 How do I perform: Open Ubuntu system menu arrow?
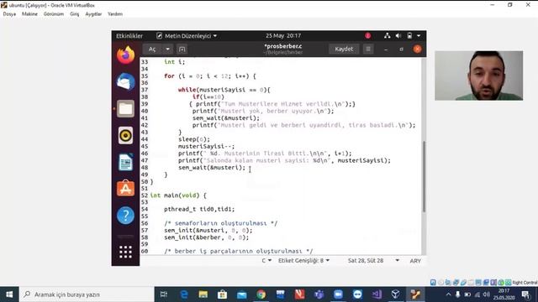click(419, 35)
